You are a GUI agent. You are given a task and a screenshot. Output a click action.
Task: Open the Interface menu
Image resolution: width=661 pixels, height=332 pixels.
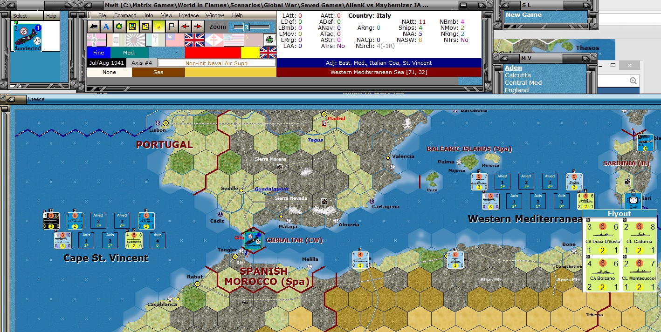click(189, 15)
